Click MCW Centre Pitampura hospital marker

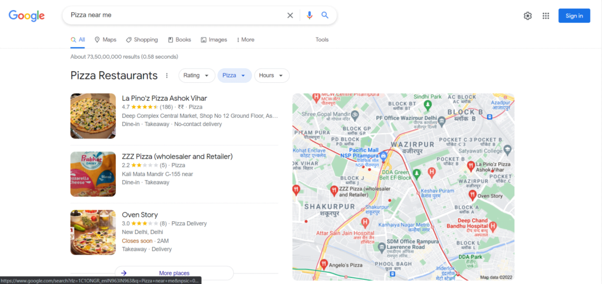point(316,97)
